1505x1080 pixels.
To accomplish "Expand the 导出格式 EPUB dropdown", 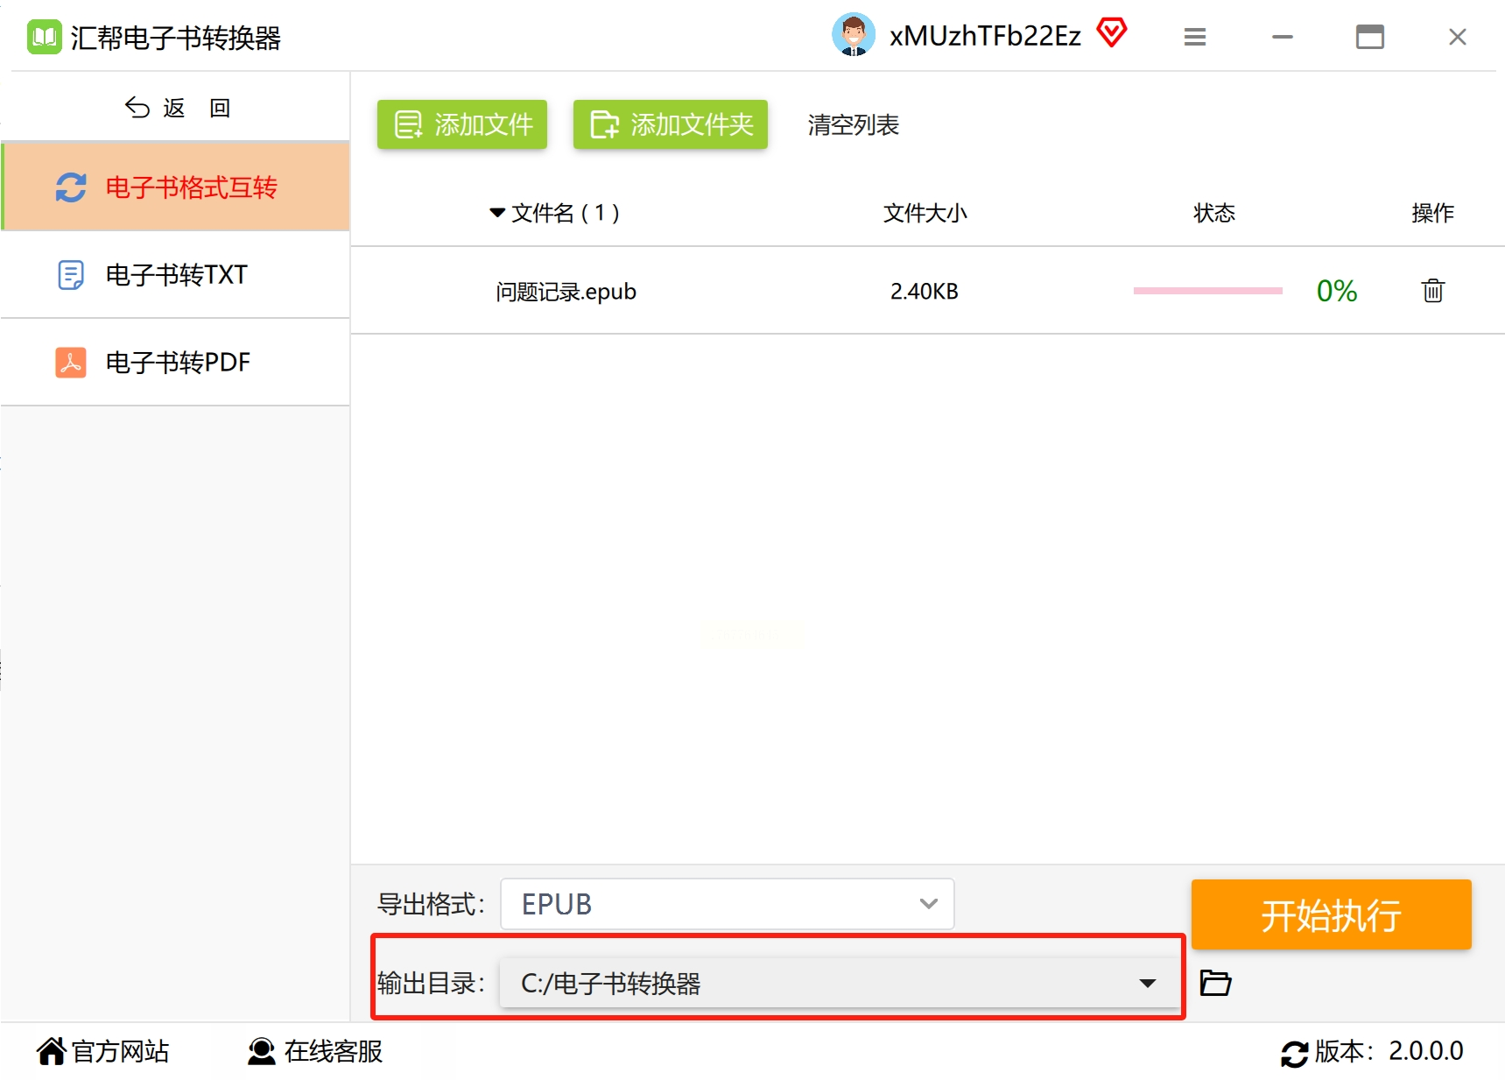I will click(728, 904).
